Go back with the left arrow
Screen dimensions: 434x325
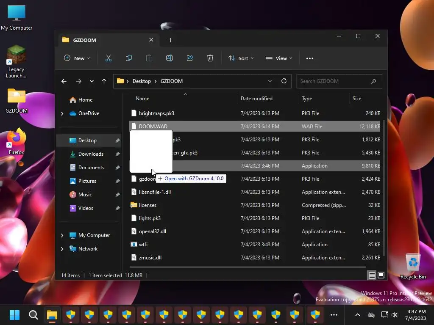64,81
